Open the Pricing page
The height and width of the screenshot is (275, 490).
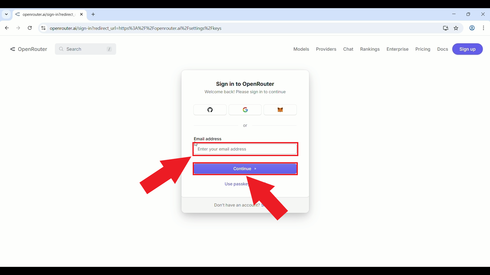[x=423, y=49]
